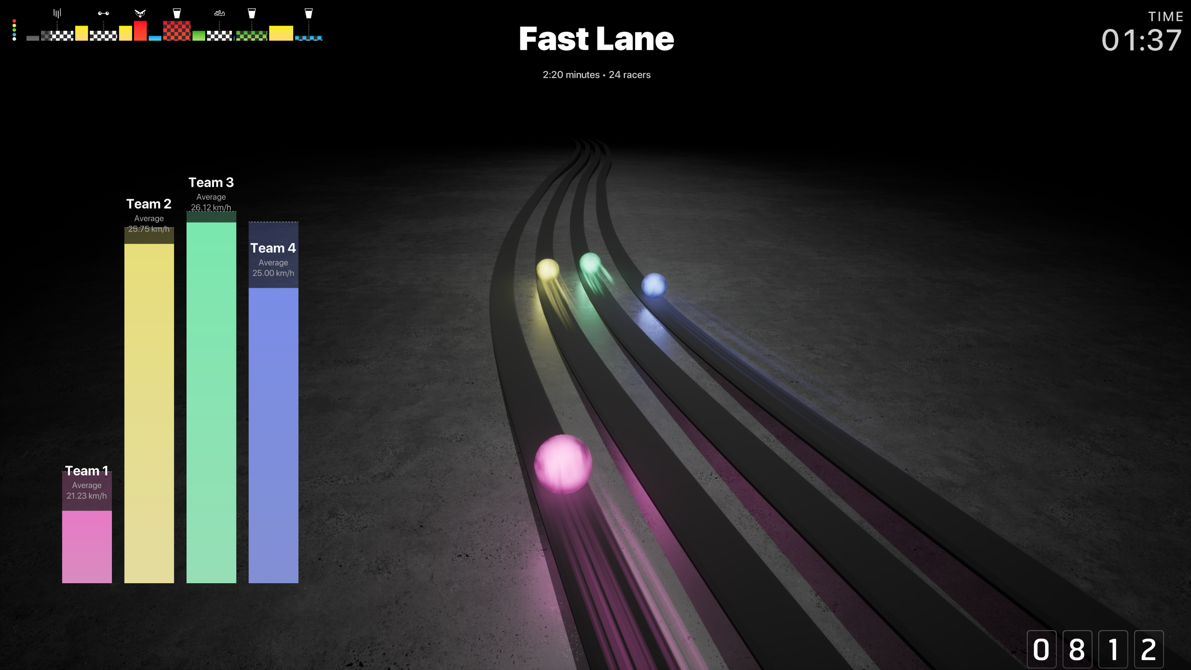Click the Fast Lane title
Viewport: 1191px width, 670px height.
pyautogui.click(x=596, y=39)
